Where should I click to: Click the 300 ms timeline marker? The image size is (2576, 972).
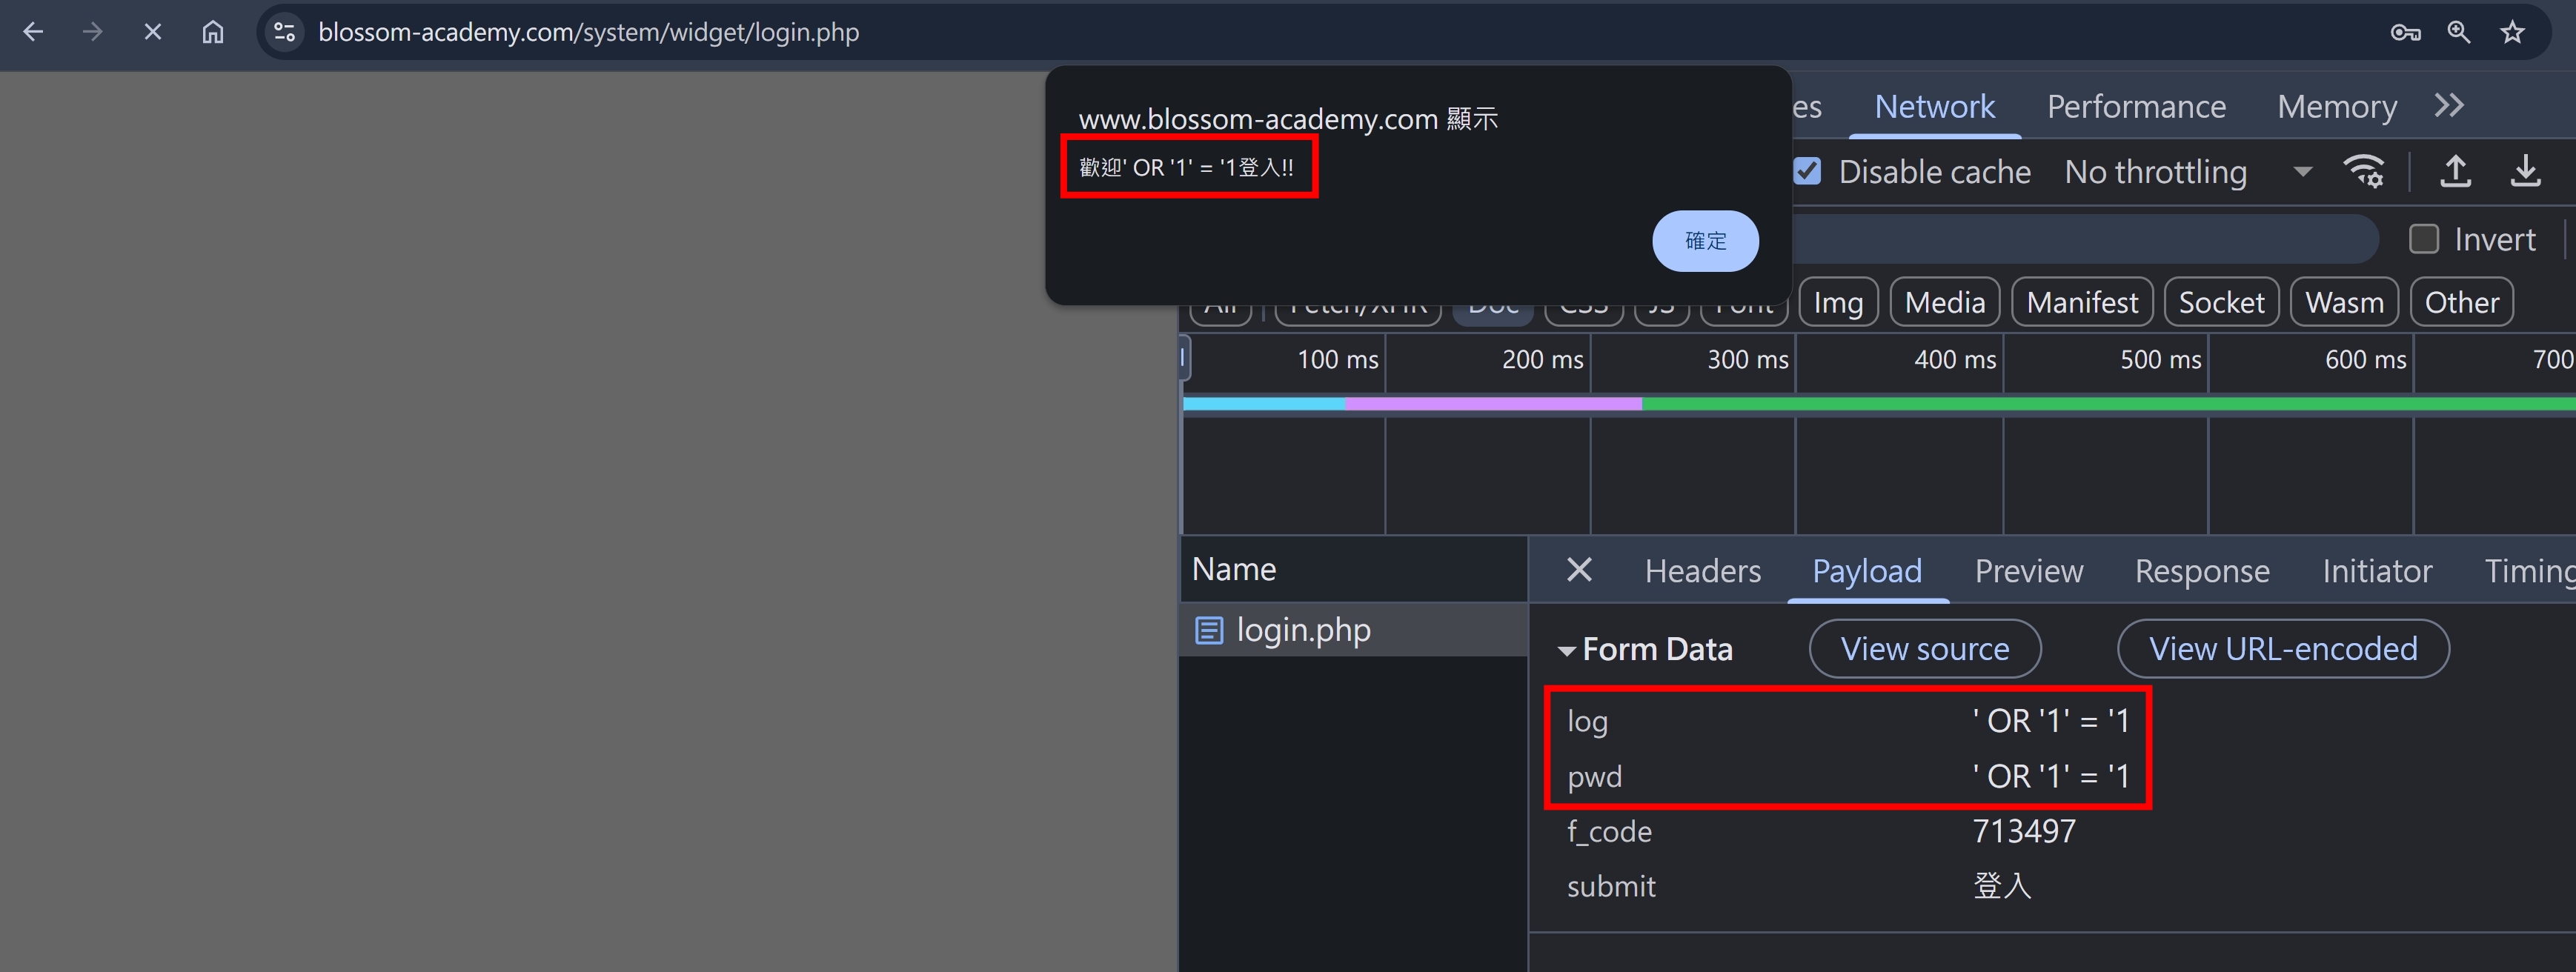[x=1747, y=359]
